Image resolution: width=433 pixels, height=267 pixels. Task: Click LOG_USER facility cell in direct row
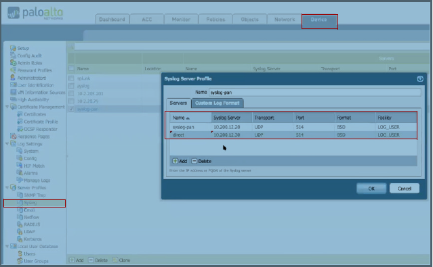(x=396, y=135)
